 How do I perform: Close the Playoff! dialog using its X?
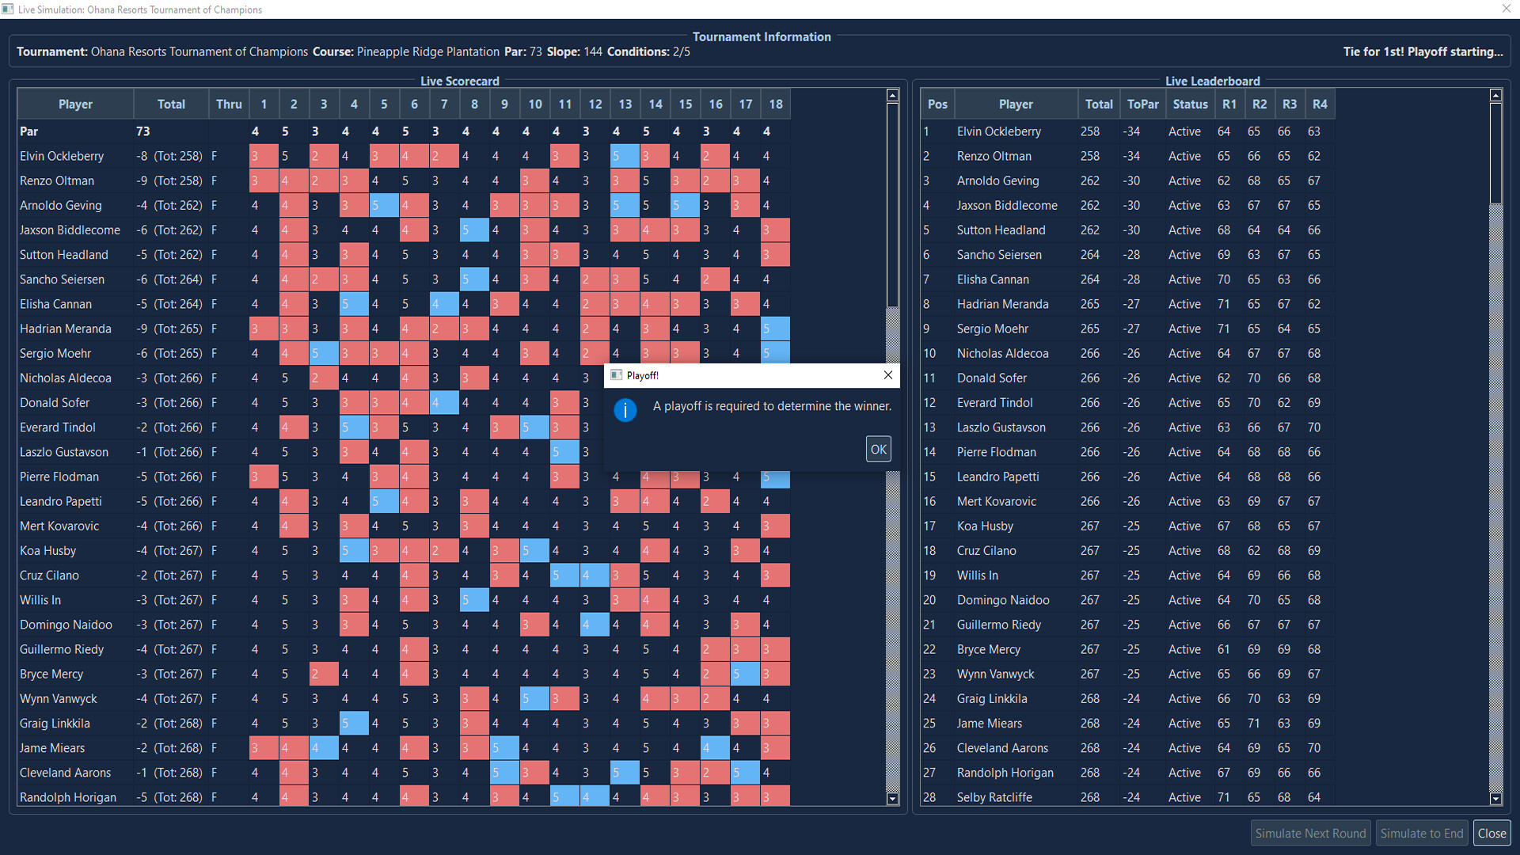(x=887, y=375)
